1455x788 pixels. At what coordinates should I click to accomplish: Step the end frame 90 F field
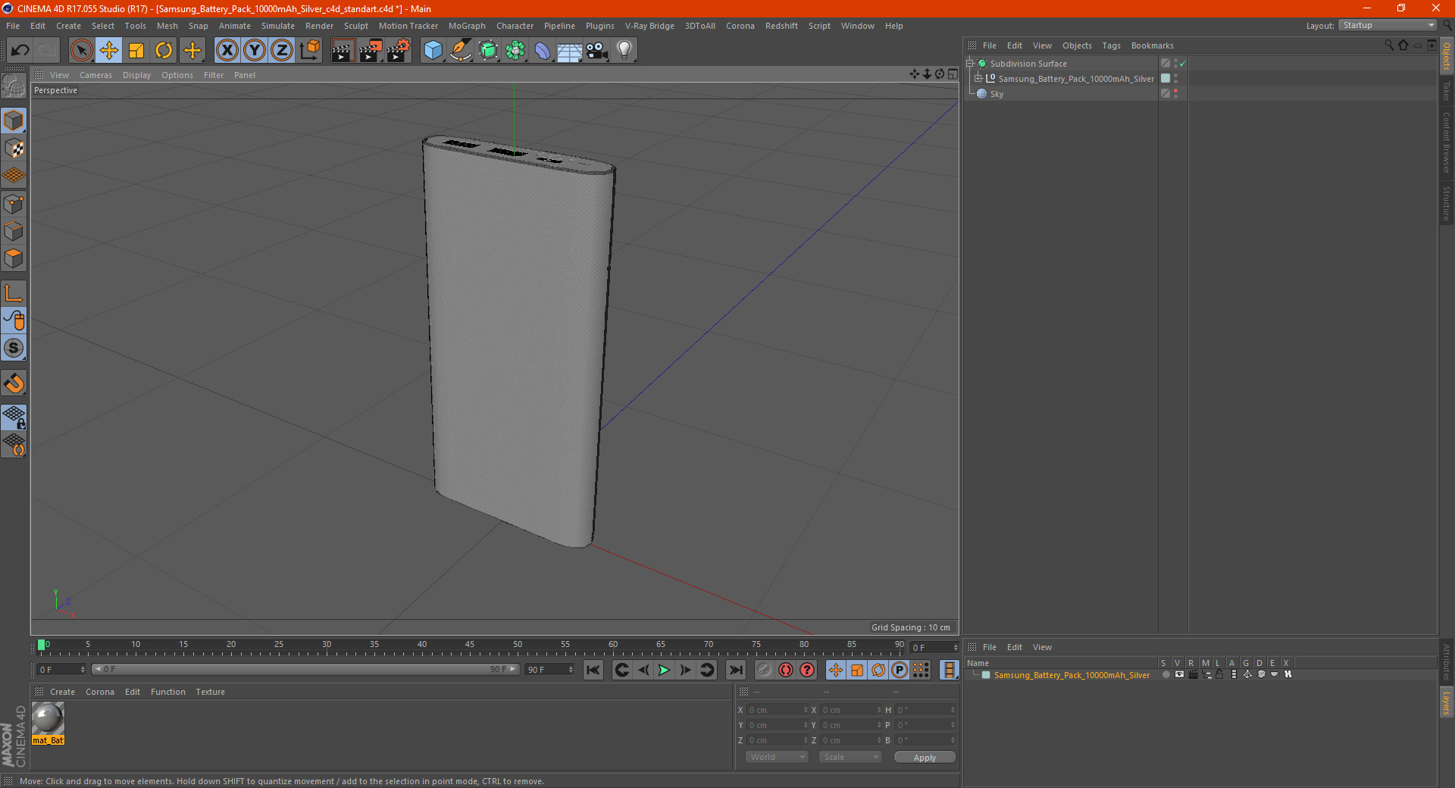[x=550, y=670]
